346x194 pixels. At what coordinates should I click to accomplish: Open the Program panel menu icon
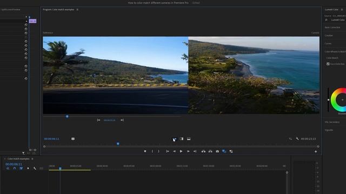77,10
